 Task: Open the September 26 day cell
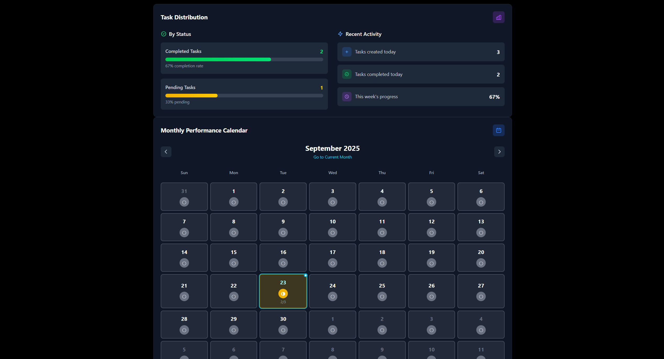(431, 291)
